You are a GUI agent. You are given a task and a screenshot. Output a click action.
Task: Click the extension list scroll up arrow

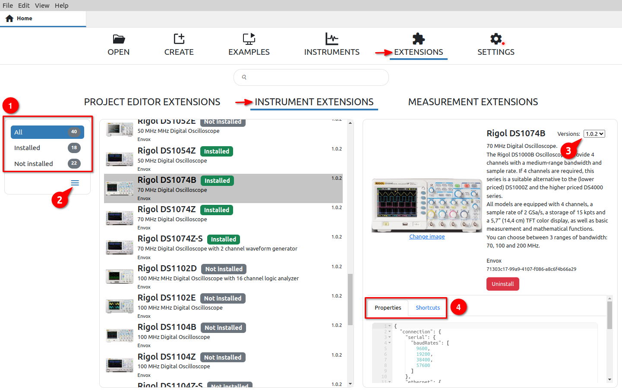350,123
